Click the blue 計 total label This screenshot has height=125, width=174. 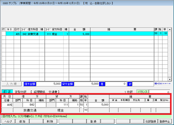(x=130, y=84)
